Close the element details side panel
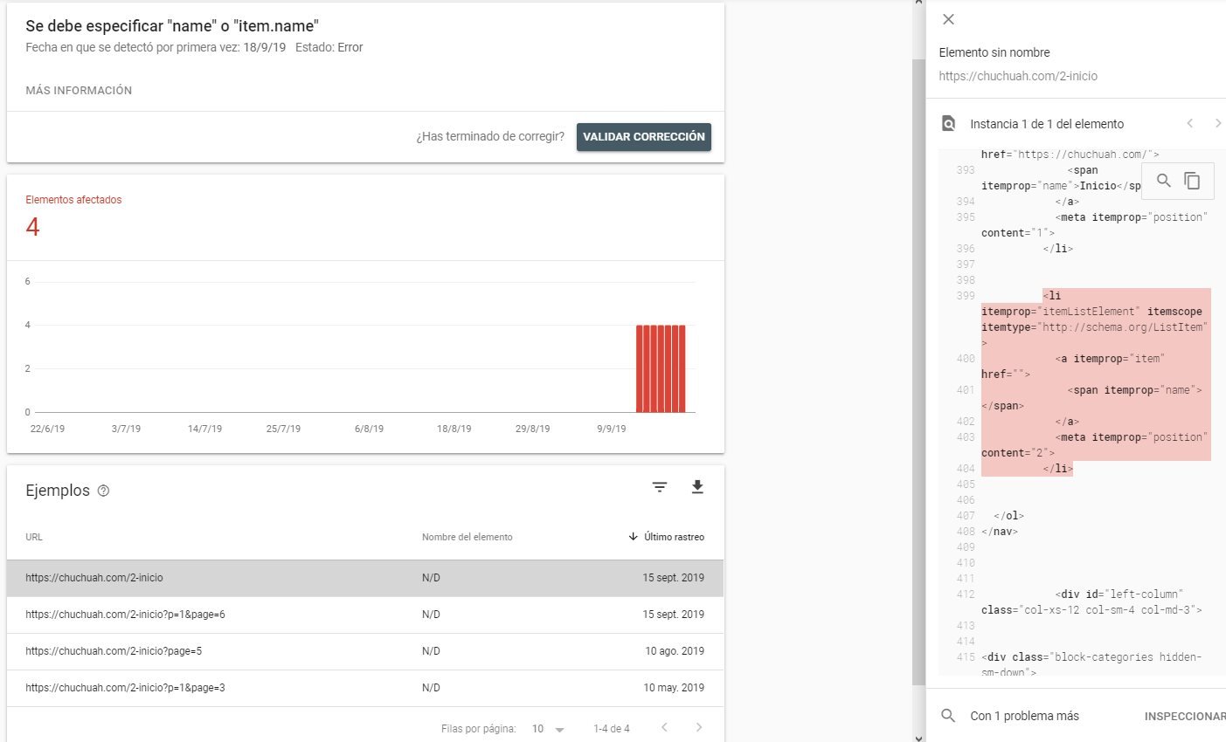Image resolution: width=1226 pixels, height=742 pixels. point(948,19)
